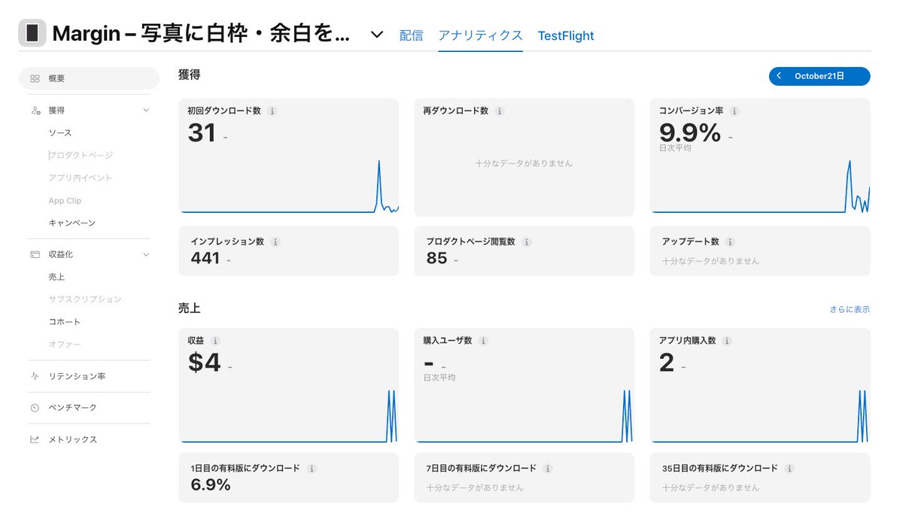The height and width of the screenshot is (519, 903).
Task: Open the app switcher chevron beside Margin title
Action: [x=377, y=35]
